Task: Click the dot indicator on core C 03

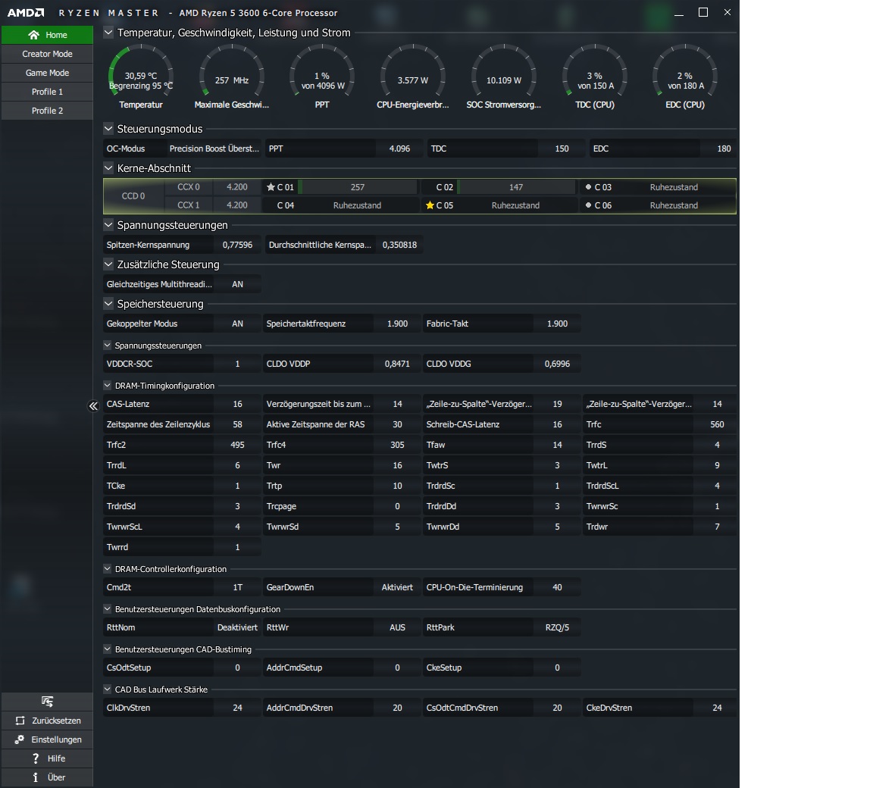Action: (589, 187)
